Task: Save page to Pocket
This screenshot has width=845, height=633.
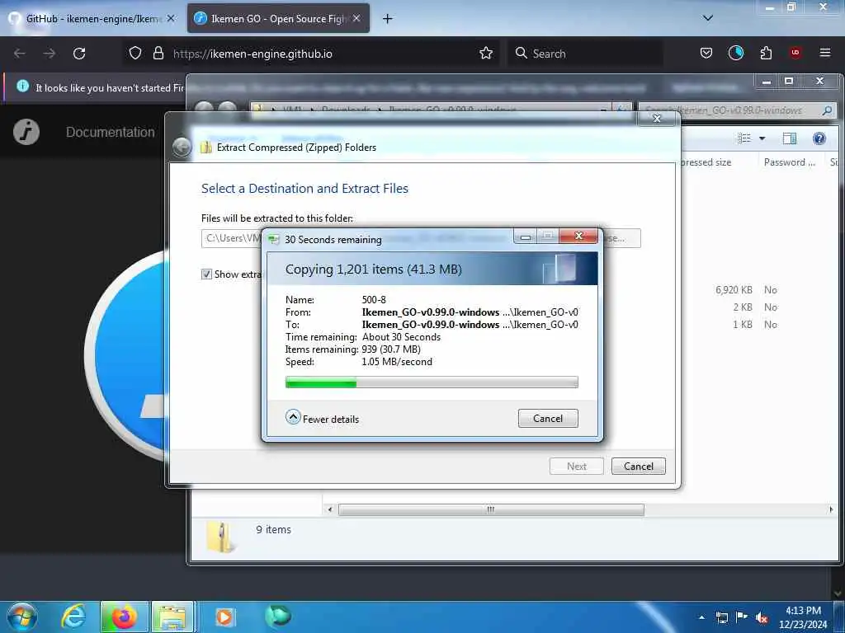Action: (x=706, y=53)
